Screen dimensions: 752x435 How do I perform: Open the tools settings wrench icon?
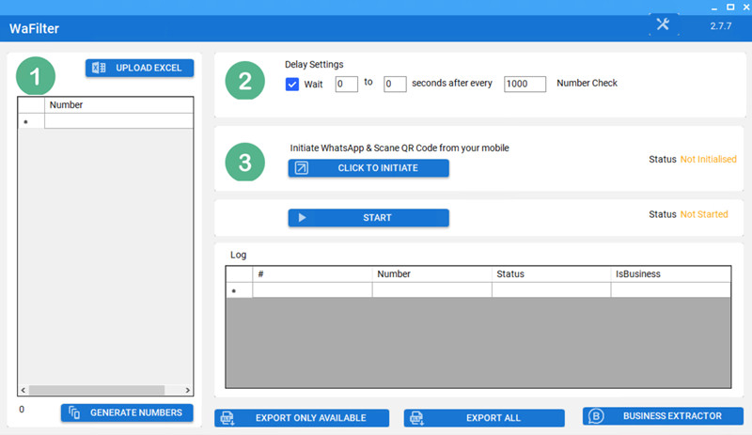[663, 24]
